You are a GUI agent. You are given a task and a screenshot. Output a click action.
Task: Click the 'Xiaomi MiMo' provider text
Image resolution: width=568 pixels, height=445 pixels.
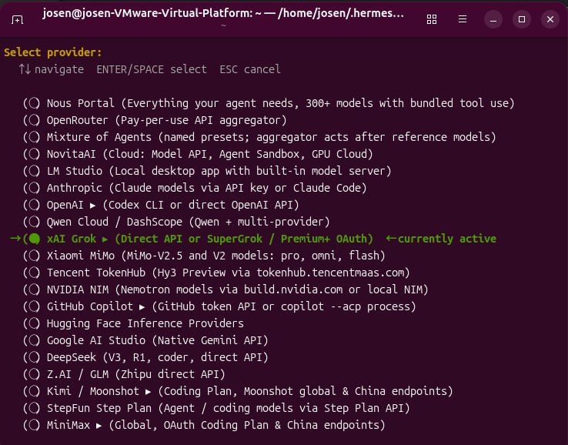80,256
